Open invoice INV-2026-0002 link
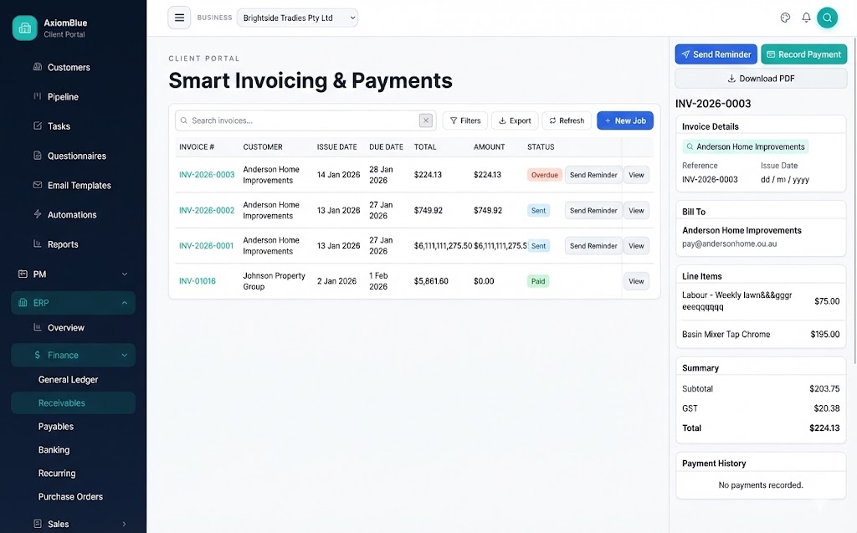Image resolution: width=857 pixels, height=533 pixels. tap(206, 210)
